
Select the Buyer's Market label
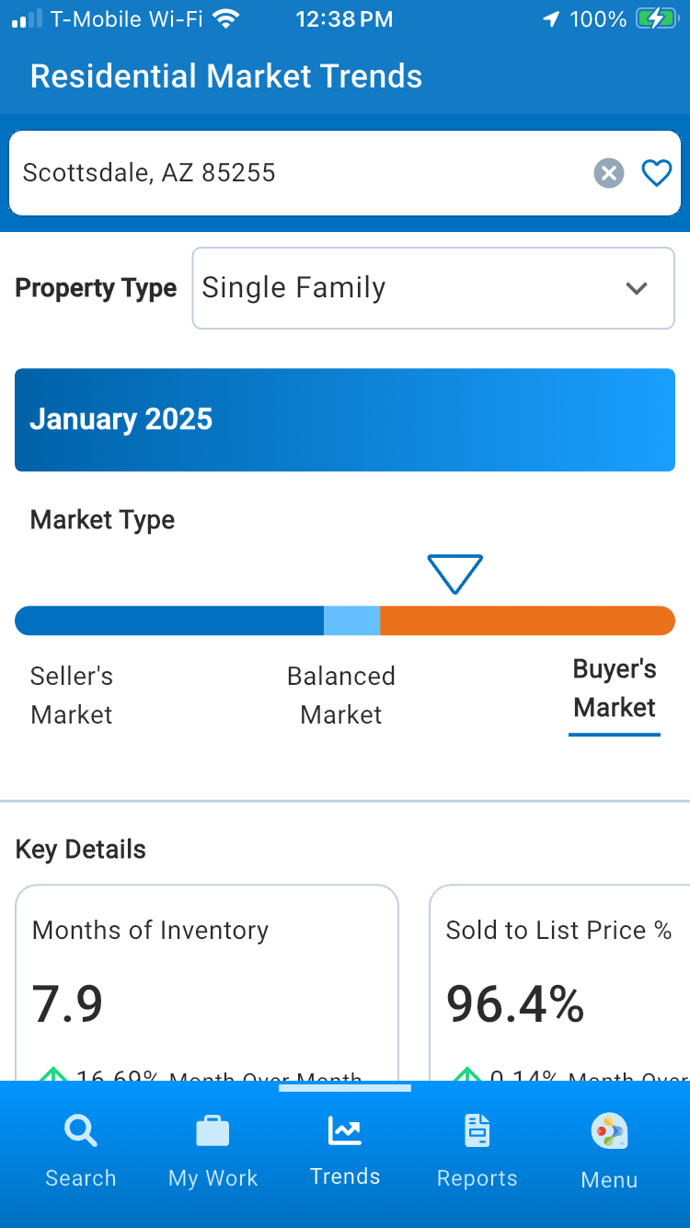pyautogui.click(x=615, y=689)
